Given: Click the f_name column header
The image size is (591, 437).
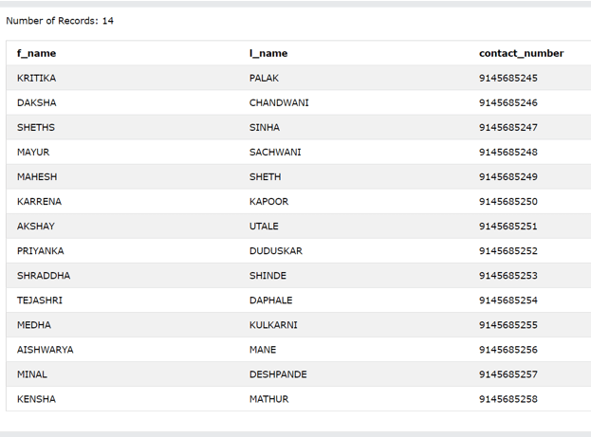Looking at the screenshot, I should (x=36, y=53).
